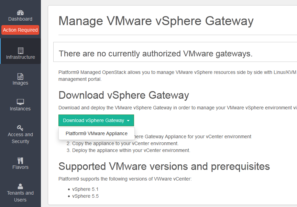
Task: Open Images via its document icon
Action: (x=20, y=76)
